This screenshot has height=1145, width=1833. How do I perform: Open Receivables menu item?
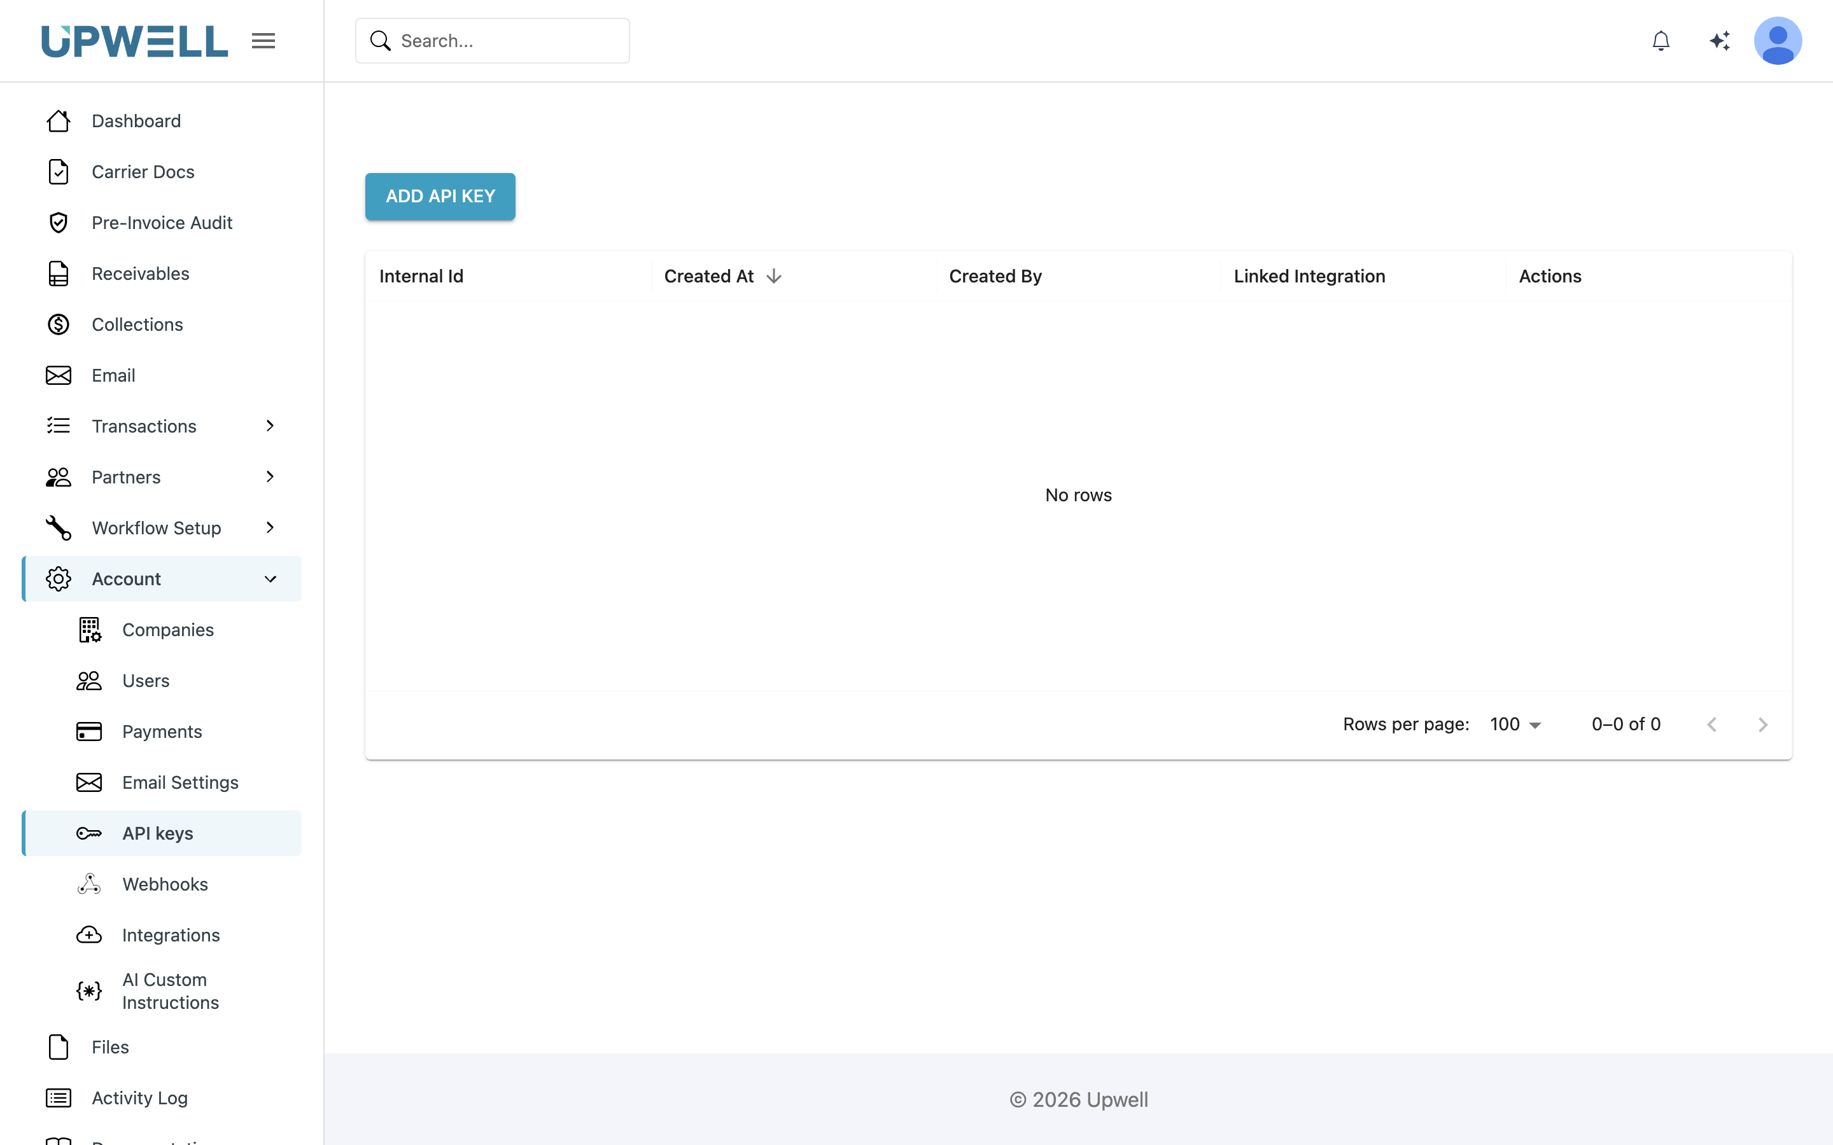click(x=162, y=274)
